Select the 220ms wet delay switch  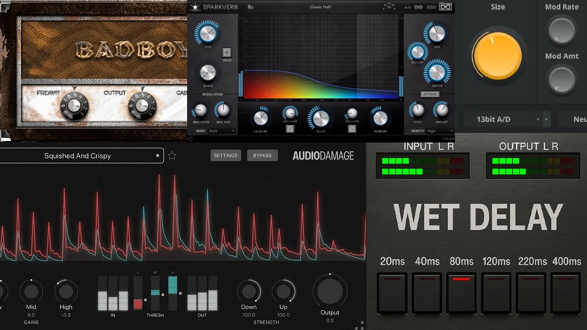(x=531, y=293)
